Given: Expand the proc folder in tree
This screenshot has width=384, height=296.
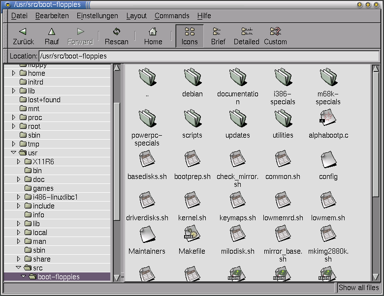Looking at the screenshot, I should [x=14, y=118].
